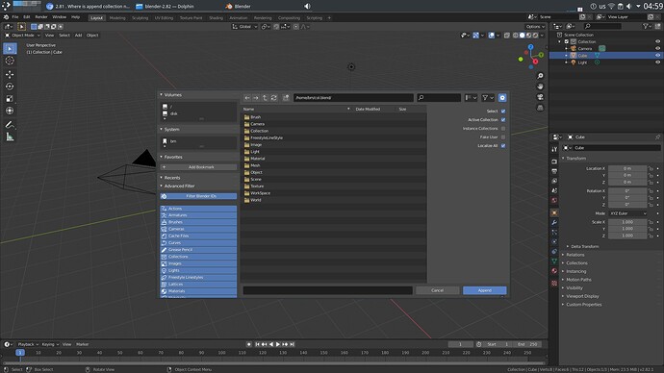664x373 pixels.
Task: Open the File menu
Action: pyautogui.click(x=15, y=17)
